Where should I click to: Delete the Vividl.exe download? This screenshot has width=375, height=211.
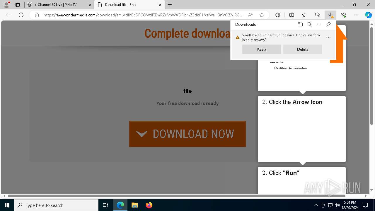tap(303, 49)
